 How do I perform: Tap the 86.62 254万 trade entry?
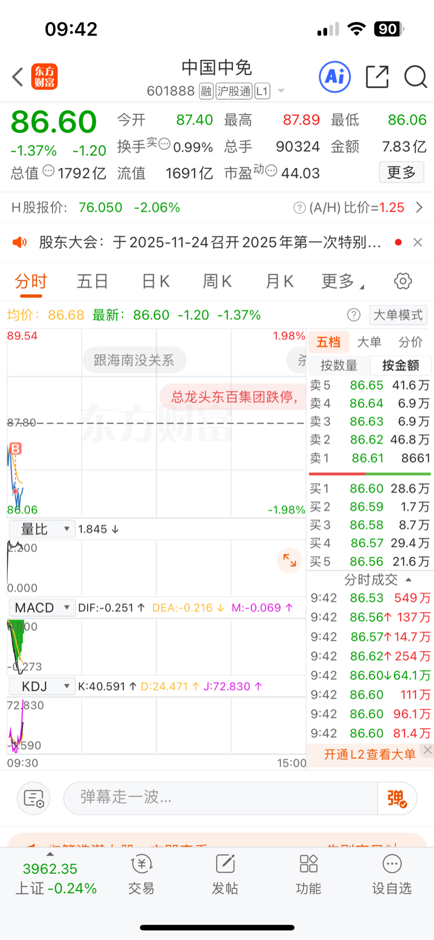point(370,656)
